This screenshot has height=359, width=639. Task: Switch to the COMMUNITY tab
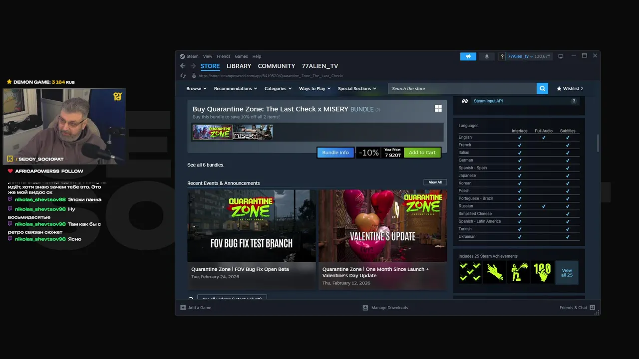[277, 66]
